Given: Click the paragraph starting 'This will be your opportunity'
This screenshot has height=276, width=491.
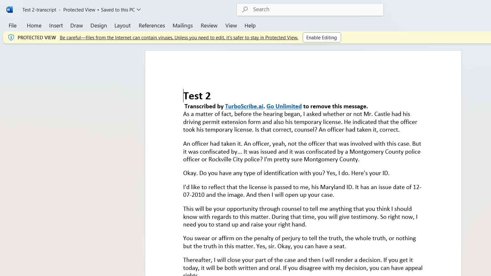Looking at the screenshot, I should (300, 217).
